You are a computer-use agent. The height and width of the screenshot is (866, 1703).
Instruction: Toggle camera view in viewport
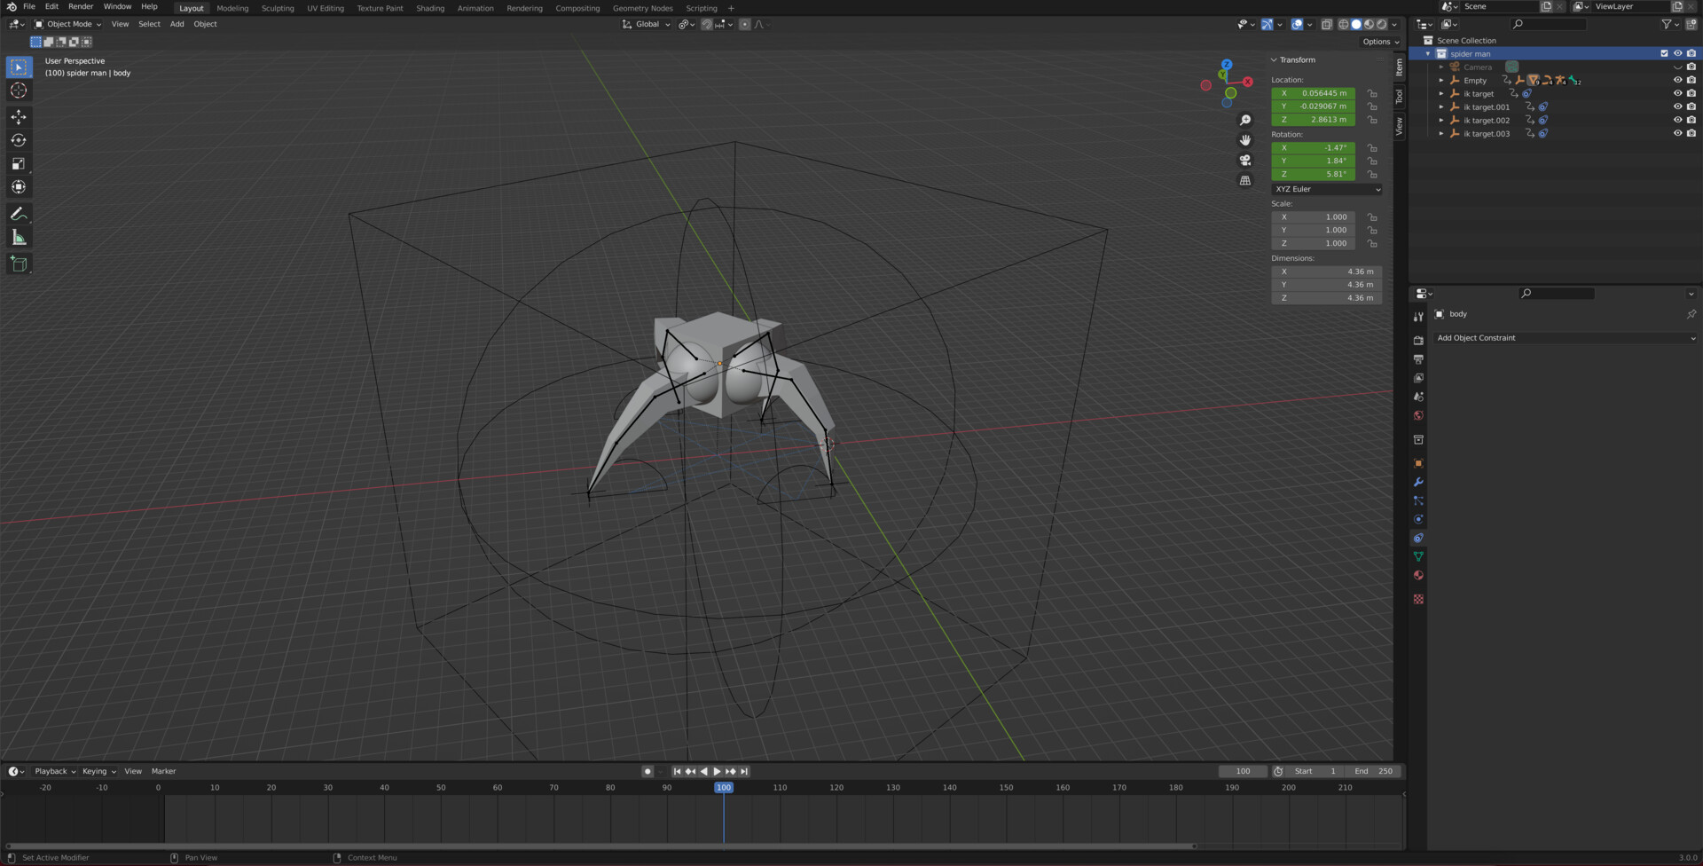tap(1245, 161)
